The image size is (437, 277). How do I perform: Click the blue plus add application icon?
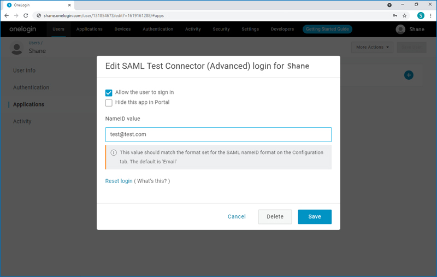click(409, 75)
